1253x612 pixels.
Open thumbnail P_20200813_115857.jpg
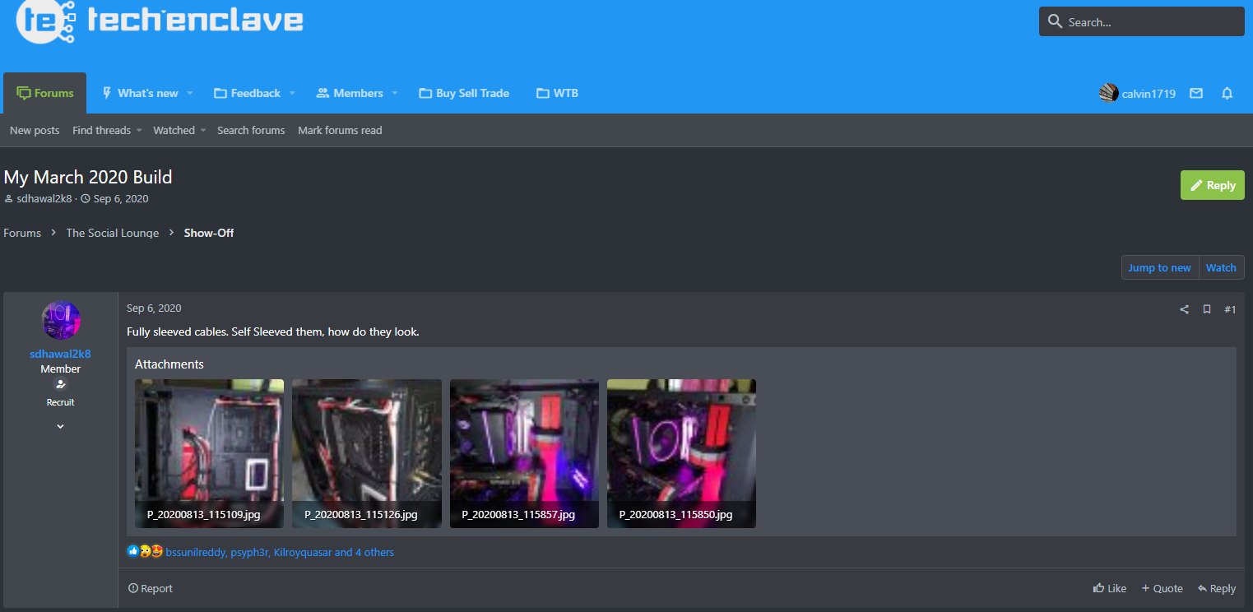click(524, 453)
